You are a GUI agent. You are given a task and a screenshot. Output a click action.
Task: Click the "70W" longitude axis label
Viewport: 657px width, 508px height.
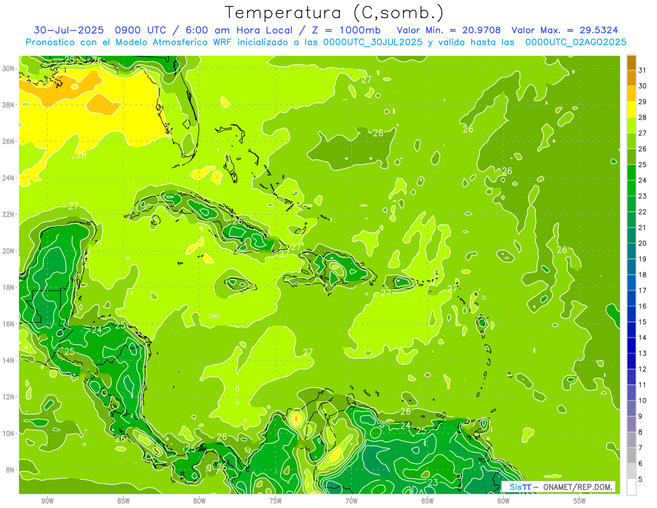click(x=351, y=501)
